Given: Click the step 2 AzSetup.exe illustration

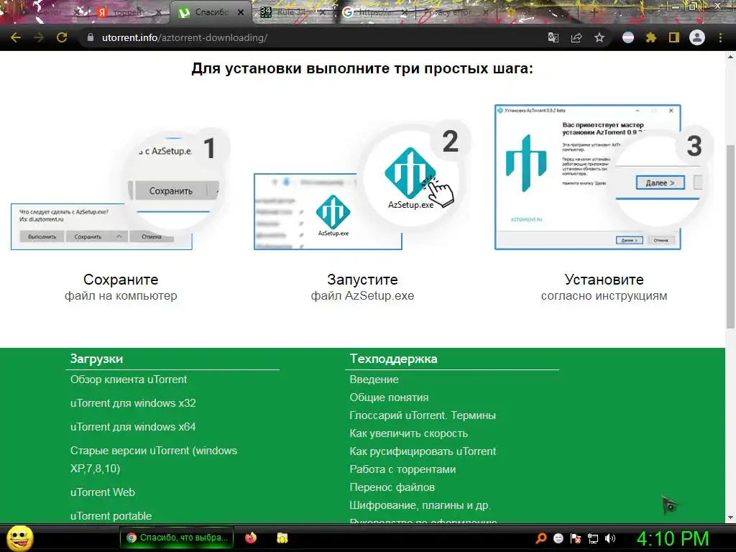Looking at the screenshot, I should point(362,185).
